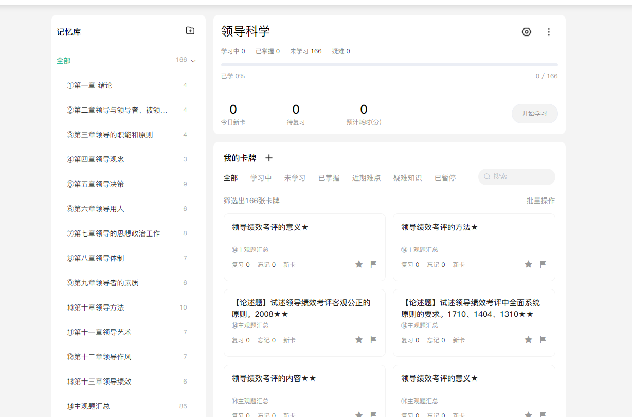The height and width of the screenshot is (417, 632).
Task: Open the card 【论述题】试述领导绩效考评客观公正的原则
Action: (x=304, y=323)
